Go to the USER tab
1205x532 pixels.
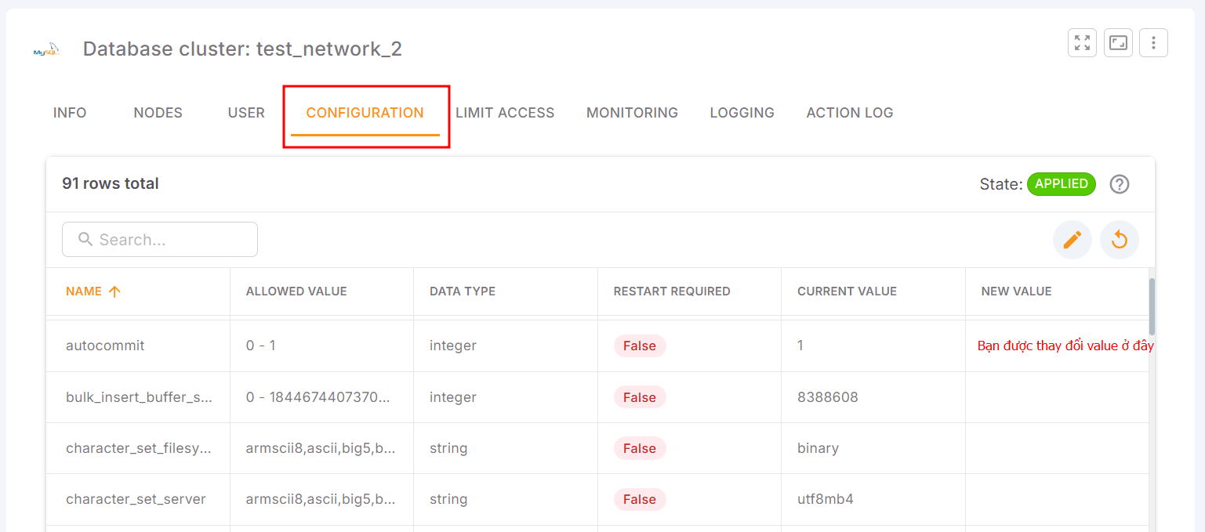[246, 113]
